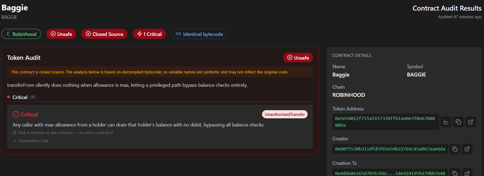This screenshot has width=484, height=176.
Task: Click the 'Any caller with max-allowance' description
Action: [x=138, y=125]
